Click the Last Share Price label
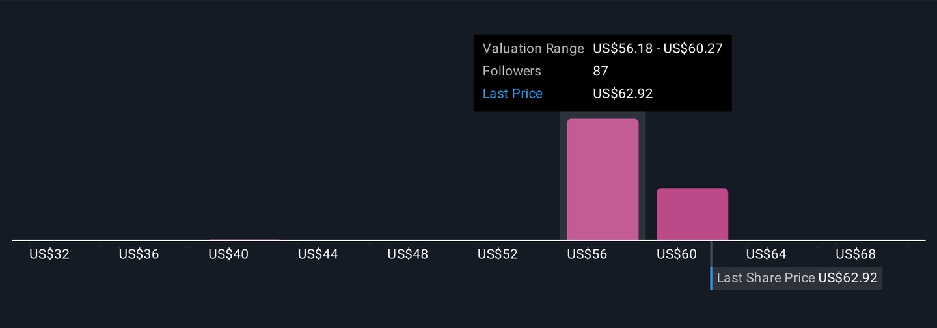The height and width of the screenshot is (328, 937). [765, 278]
